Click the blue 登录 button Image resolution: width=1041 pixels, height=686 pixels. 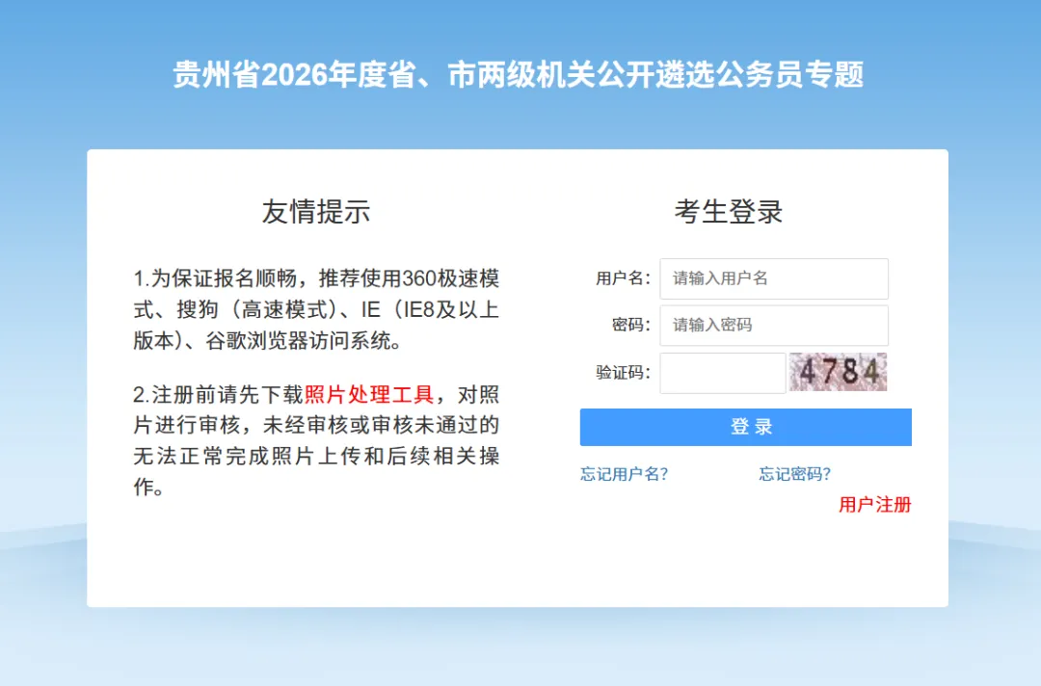click(745, 427)
